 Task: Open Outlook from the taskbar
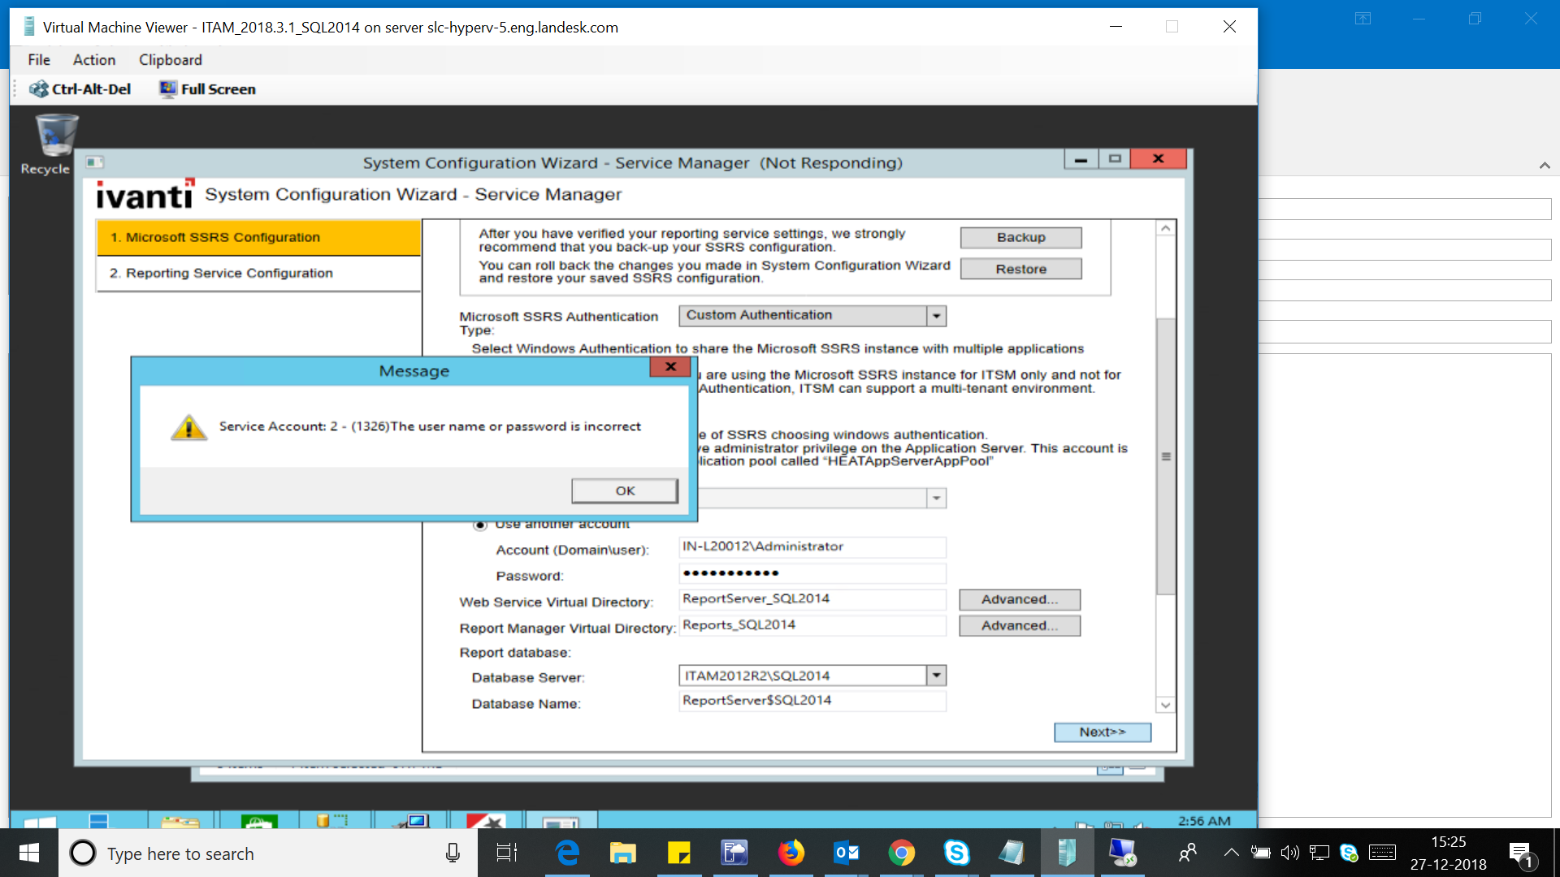pos(846,853)
